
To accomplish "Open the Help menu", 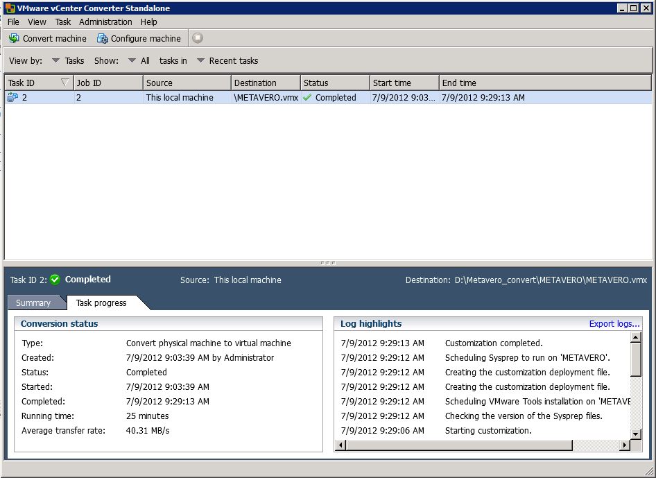I will [148, 22].
